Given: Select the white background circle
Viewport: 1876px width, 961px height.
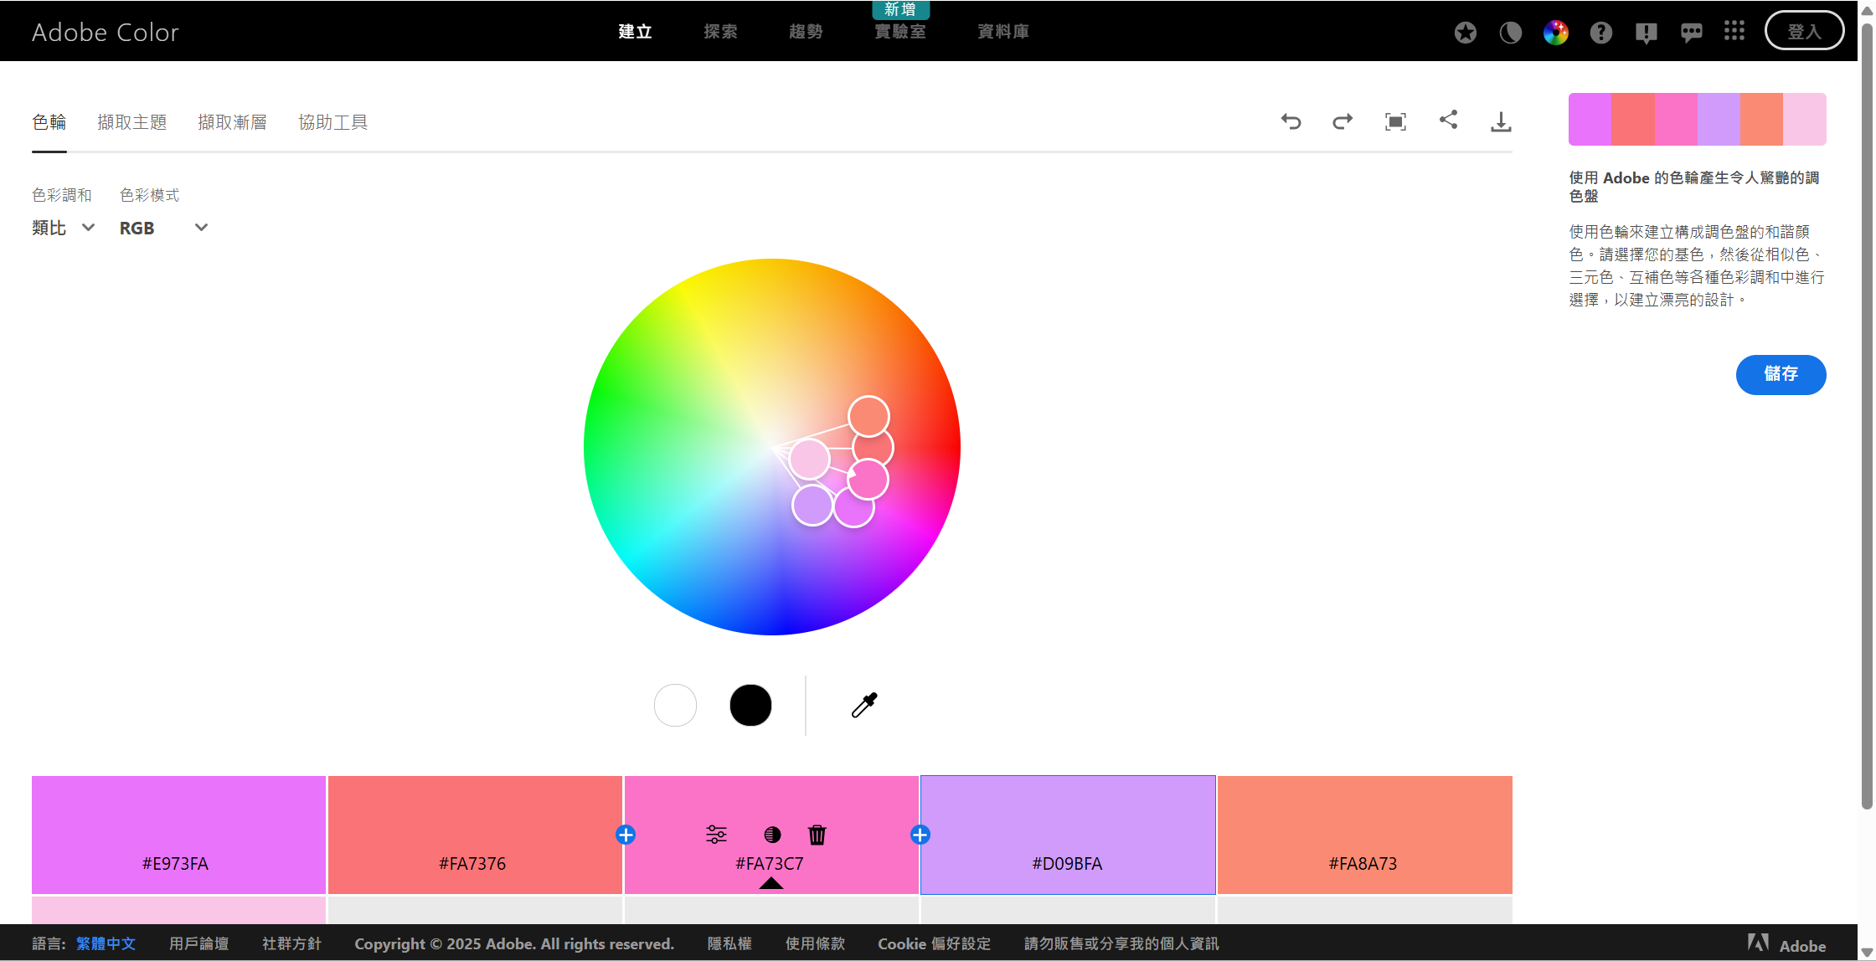Looking at the screenshot, I should click(675, 705).
